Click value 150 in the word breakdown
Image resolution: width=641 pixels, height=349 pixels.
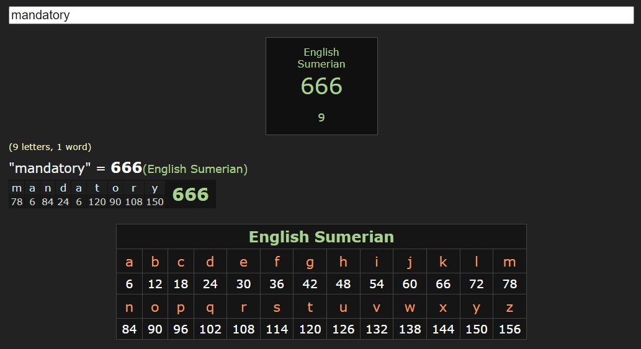tap(155, 201)
